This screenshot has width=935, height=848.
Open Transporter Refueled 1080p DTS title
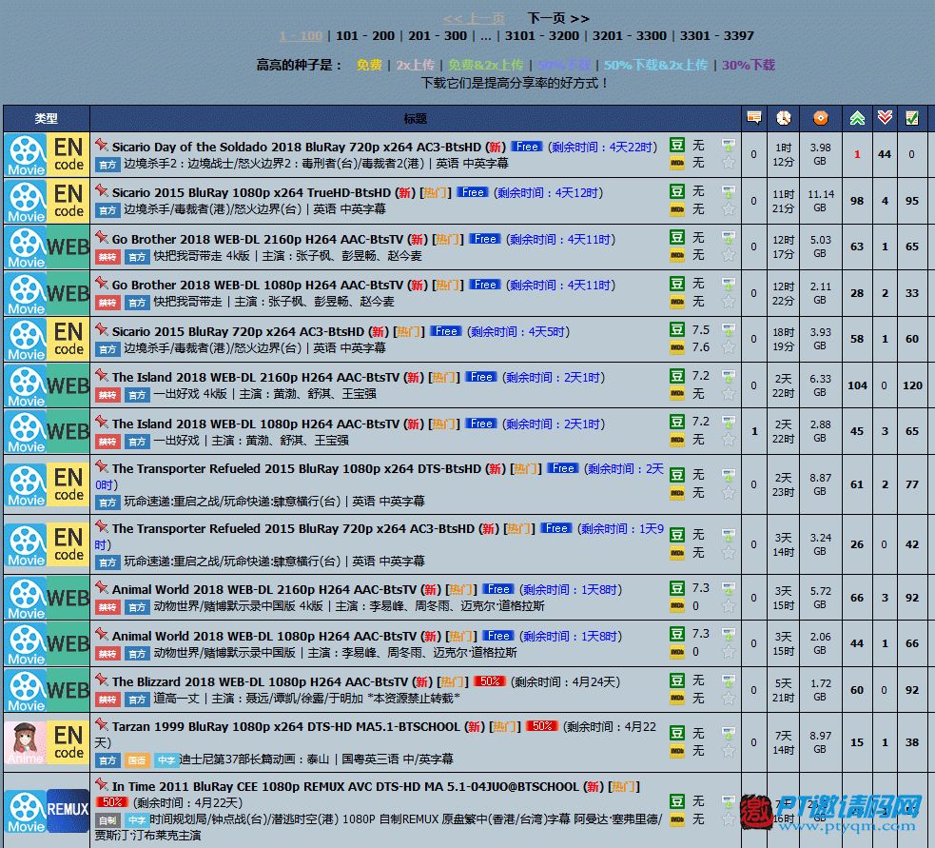[x=297, y=469]
